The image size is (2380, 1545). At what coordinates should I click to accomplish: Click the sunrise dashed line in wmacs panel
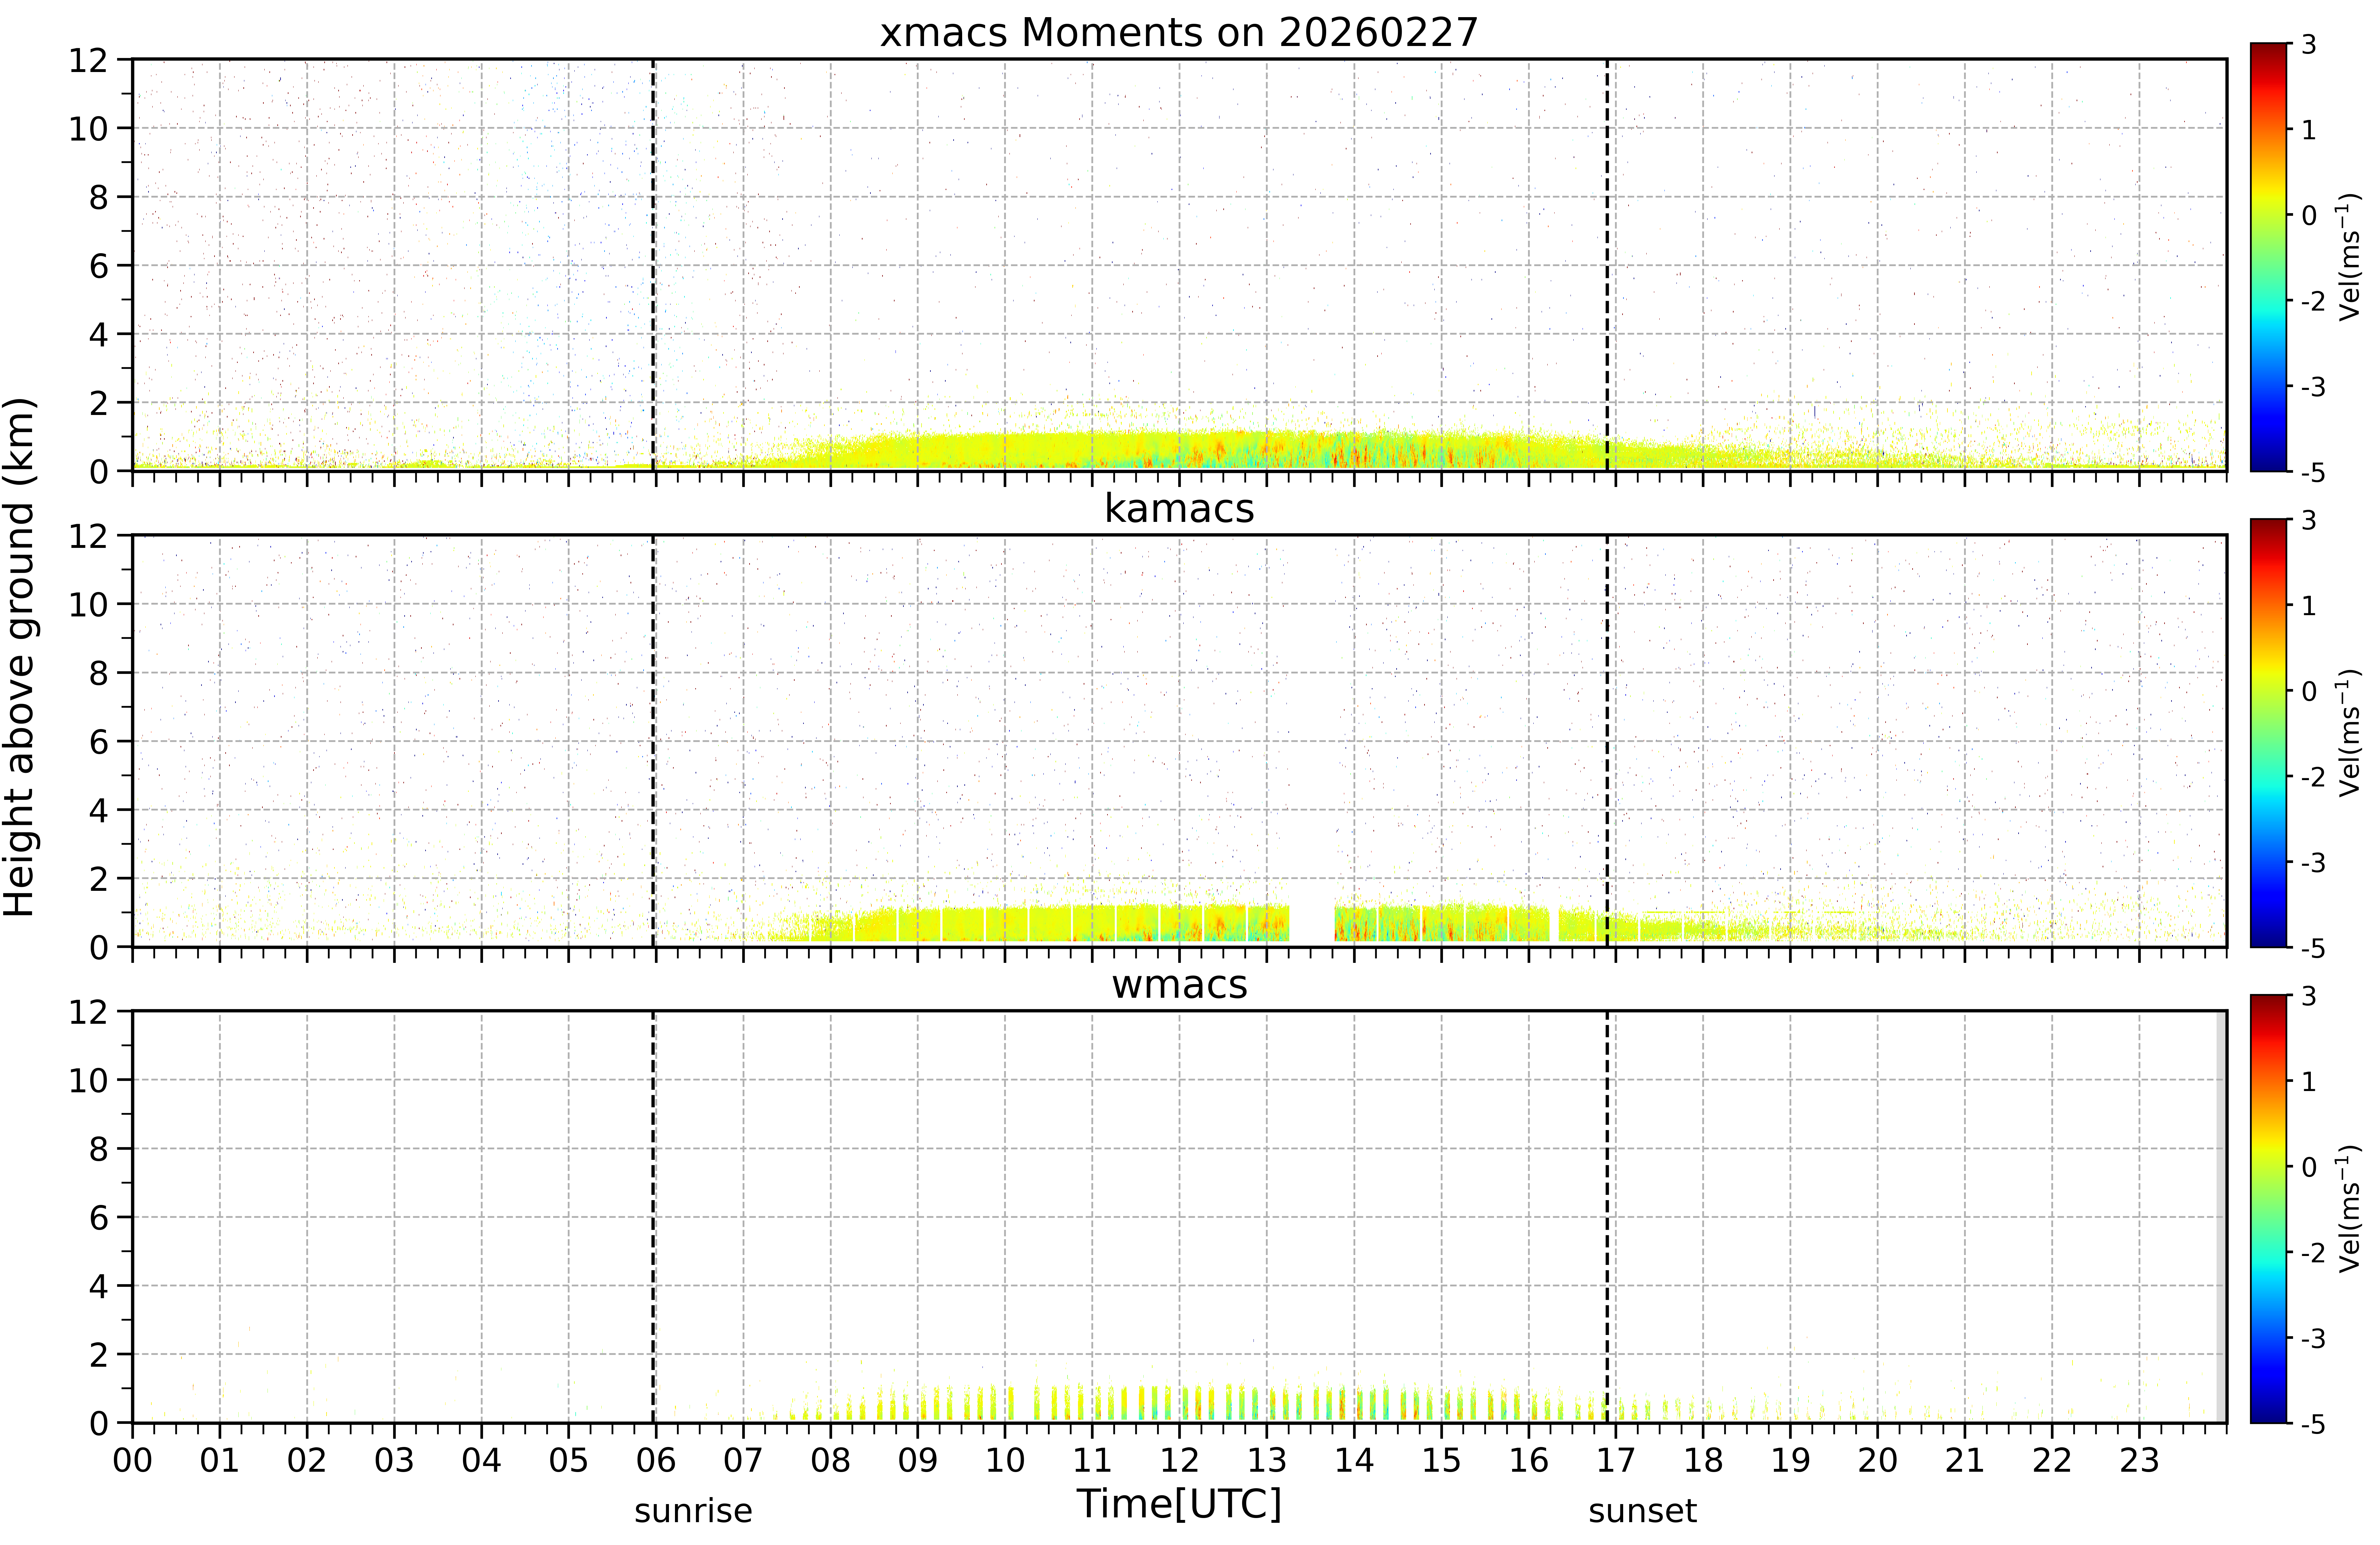pyautogui.click(x=653, y=1217)
